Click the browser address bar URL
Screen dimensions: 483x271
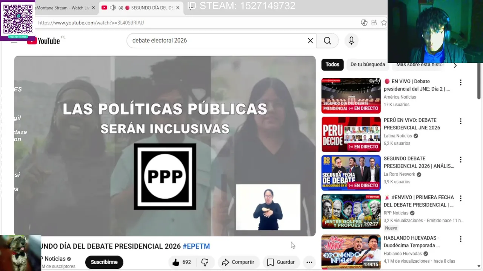click(x=91, y=23)
